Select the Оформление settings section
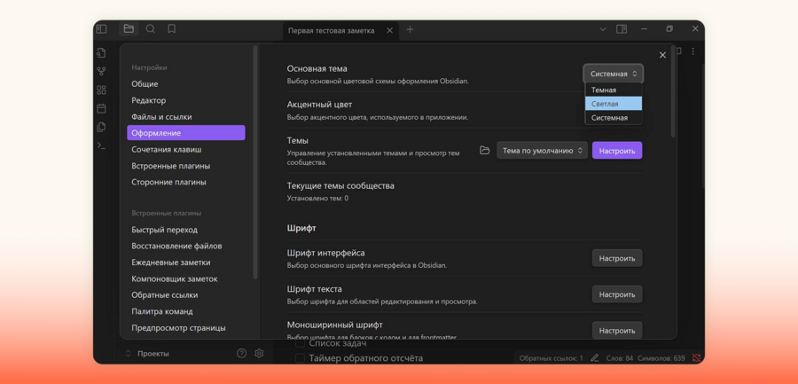Screen dimensions: 798x384 point(186,133)
